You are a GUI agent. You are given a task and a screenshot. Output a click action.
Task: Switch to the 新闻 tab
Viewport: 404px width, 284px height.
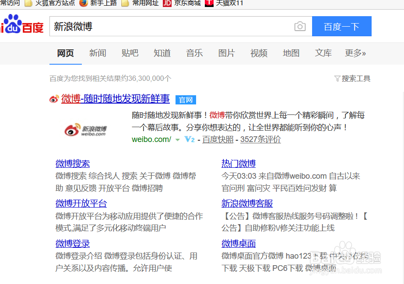(x=98, y=53)
